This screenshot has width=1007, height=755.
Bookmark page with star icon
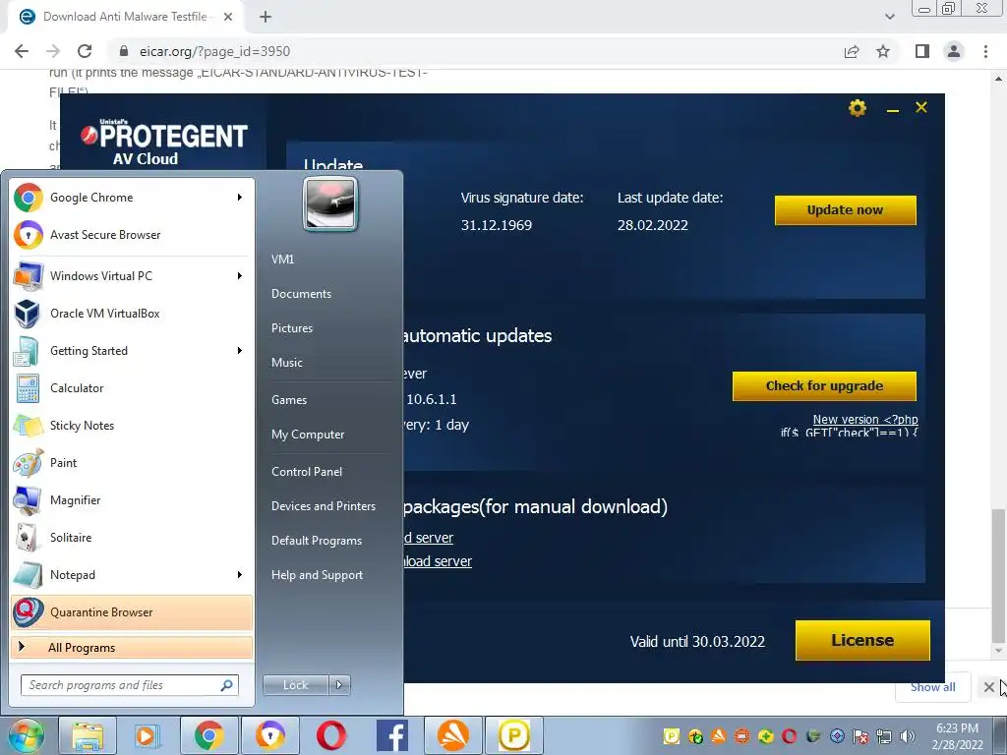pyautogui.click(x=883, y=51)
